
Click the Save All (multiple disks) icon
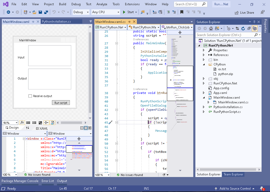tap(46, 12)
